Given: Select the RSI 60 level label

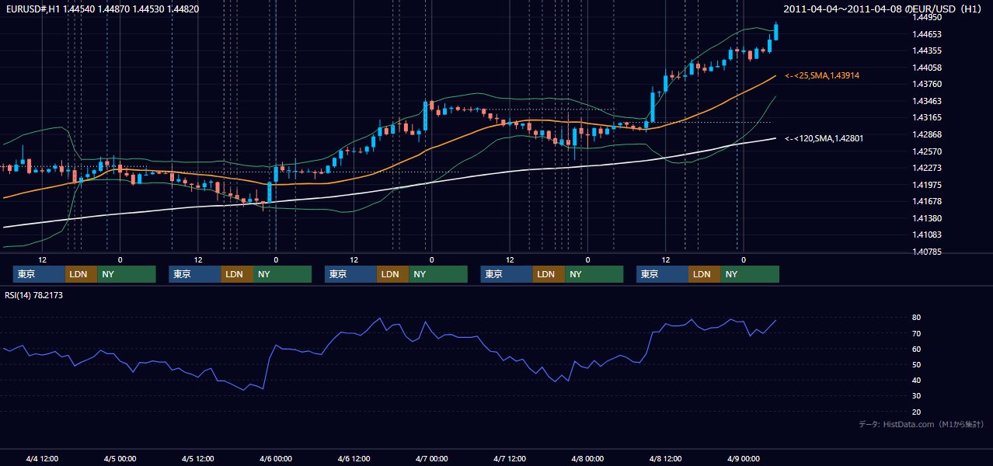Looking at the screenshot, I should [x=917, y=349].
